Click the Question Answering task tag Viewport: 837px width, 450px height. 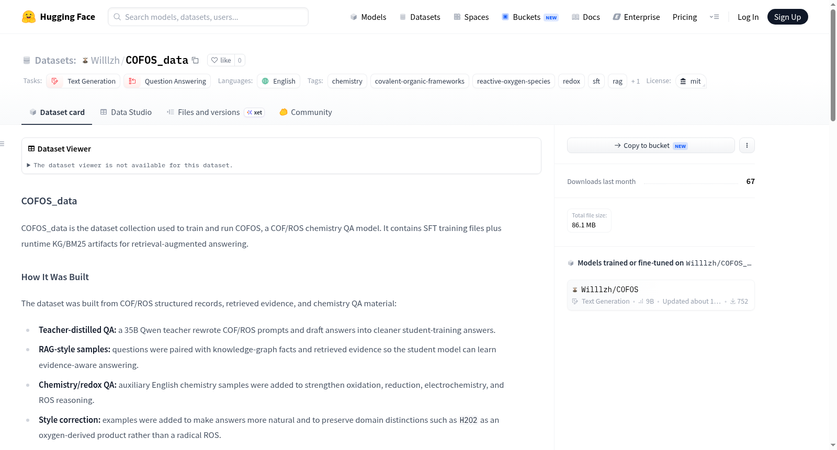click(x=167, y=81)
